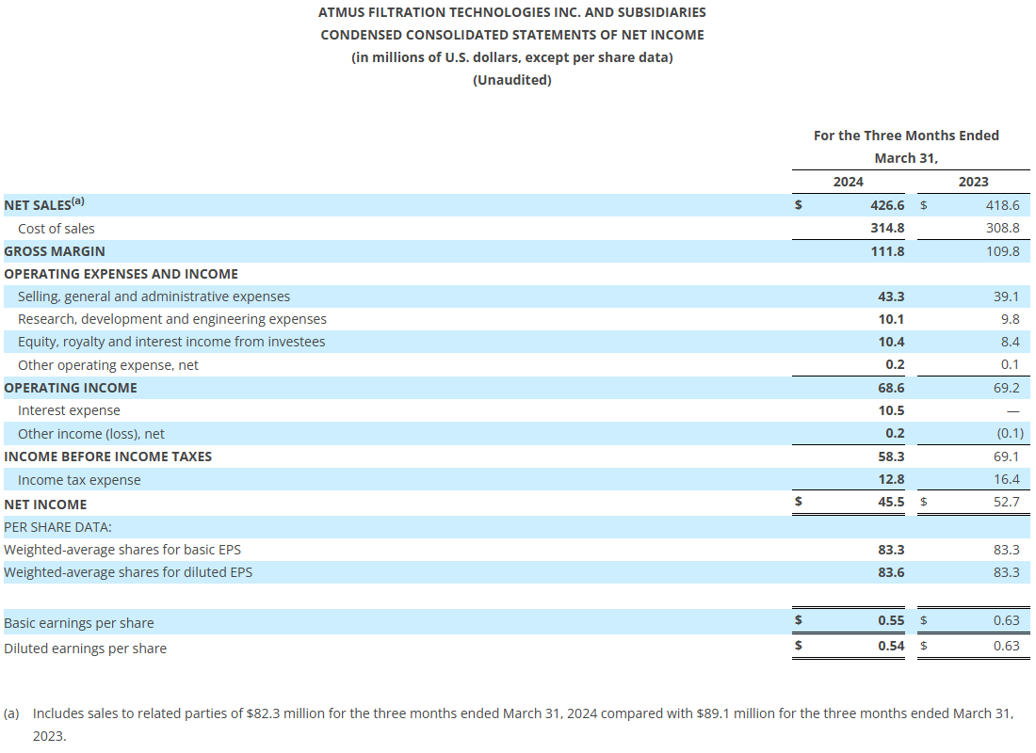Click 'Selling, general and administrative expenses' label
This screenshot has width=1036, height=753.
point(154,296)
